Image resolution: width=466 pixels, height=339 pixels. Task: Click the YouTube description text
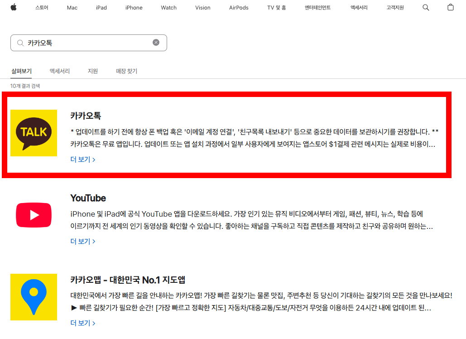(251, 220)
